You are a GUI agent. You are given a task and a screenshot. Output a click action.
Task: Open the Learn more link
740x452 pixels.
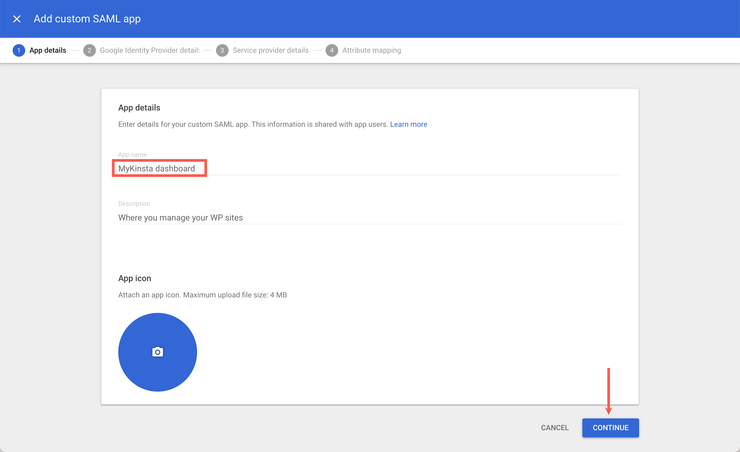pyautogui.click(x=408, y=124)
